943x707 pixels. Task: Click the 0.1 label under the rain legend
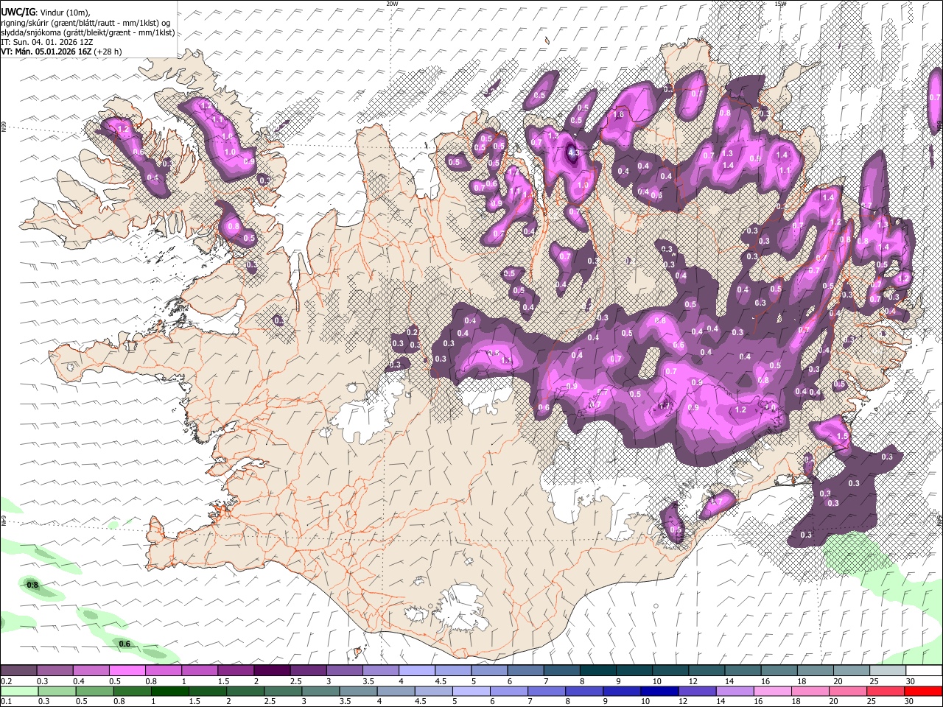6,701
